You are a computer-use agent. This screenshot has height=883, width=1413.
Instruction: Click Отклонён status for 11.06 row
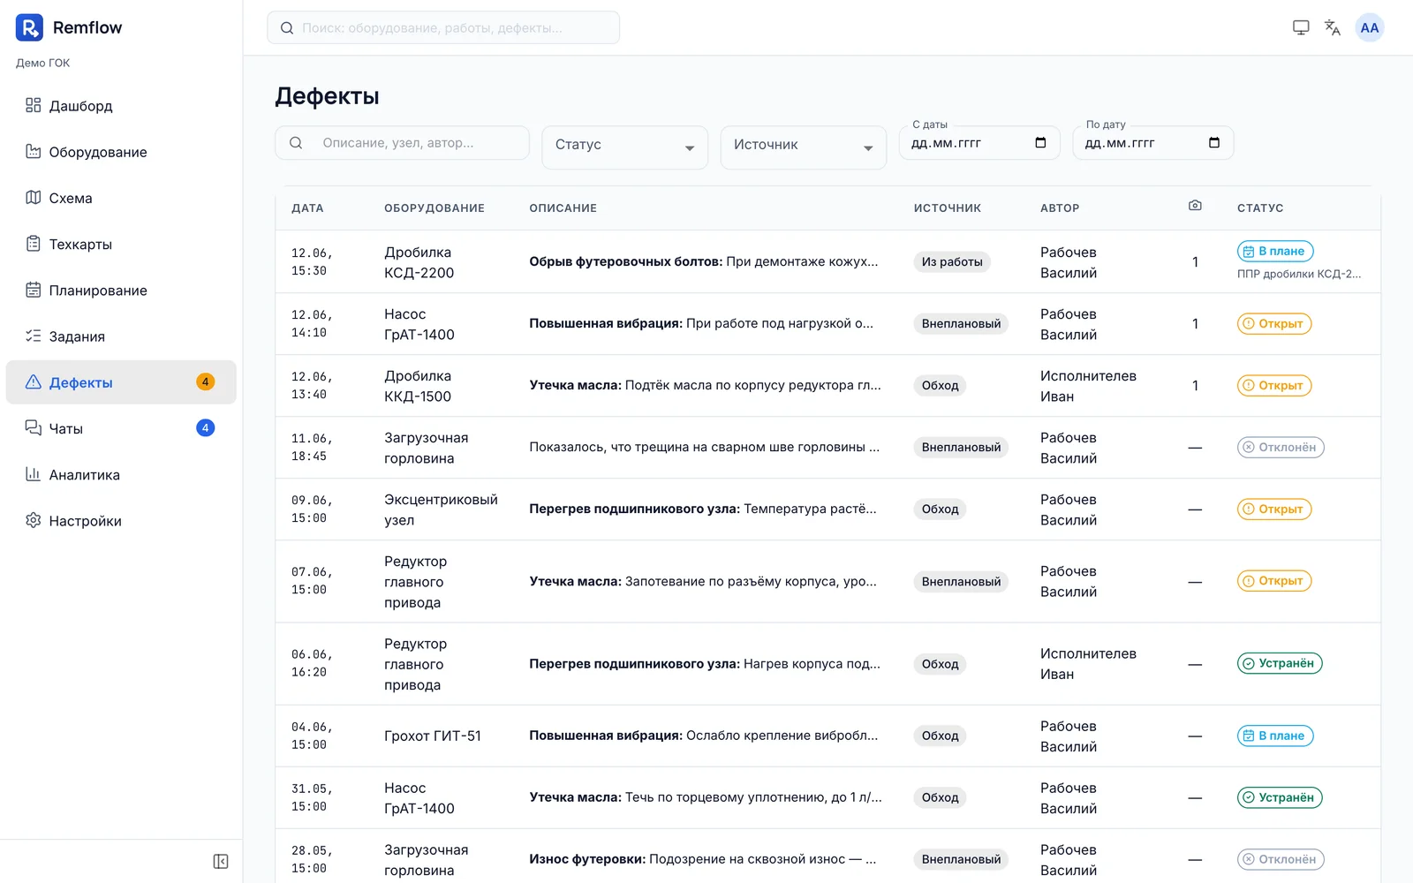click(x=1281, y=447)
